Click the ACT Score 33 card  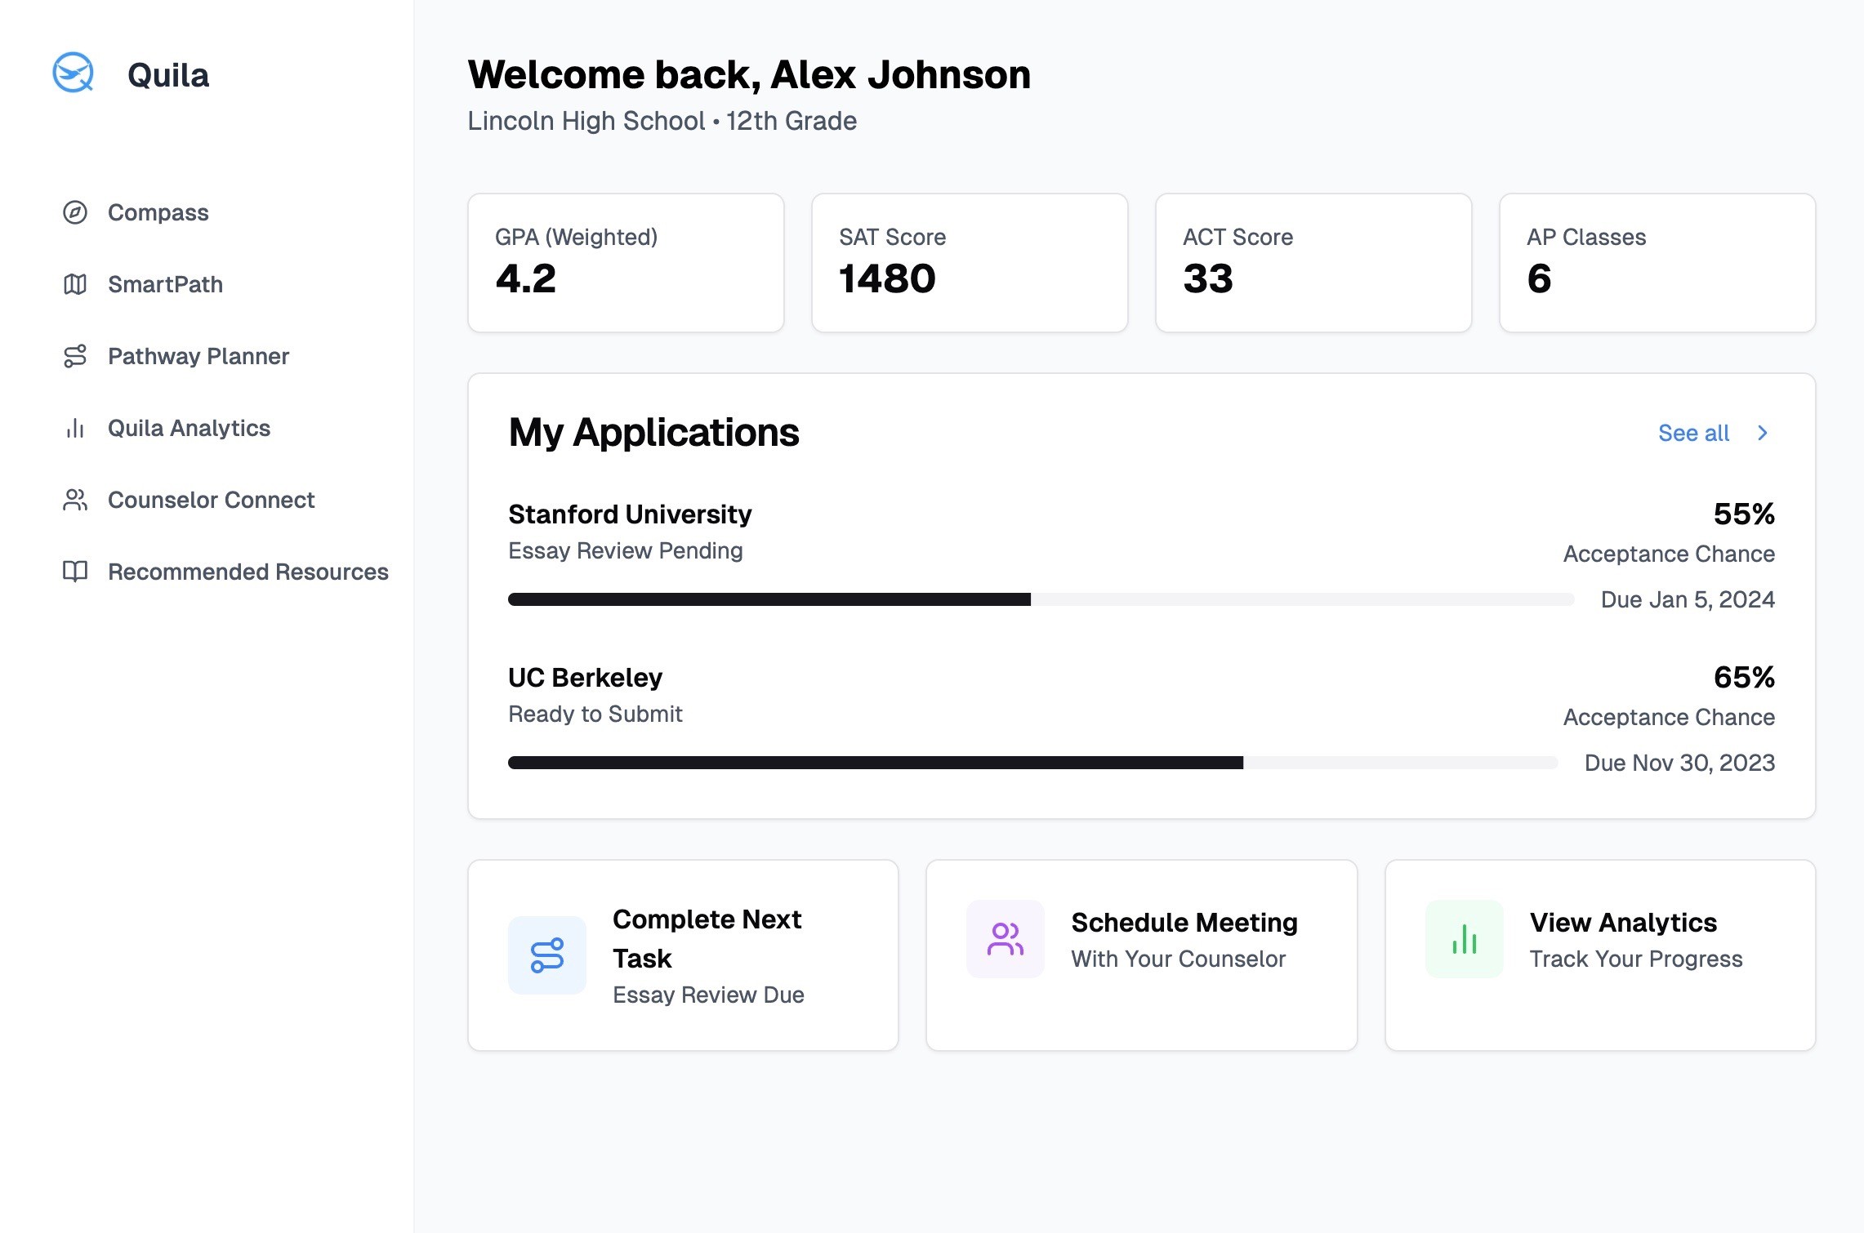pos(1313,263)
